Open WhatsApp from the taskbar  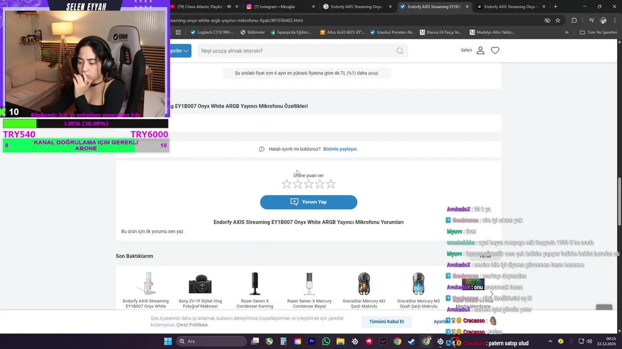(x=326, y=341)
